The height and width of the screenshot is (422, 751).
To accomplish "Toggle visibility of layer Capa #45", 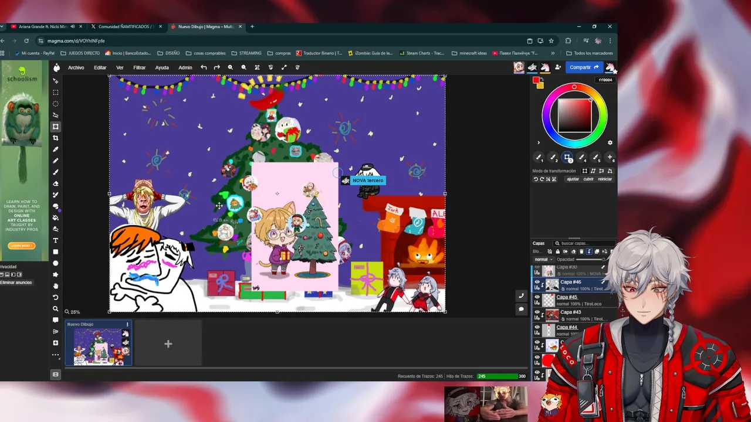I will click(x=537, y=297).
